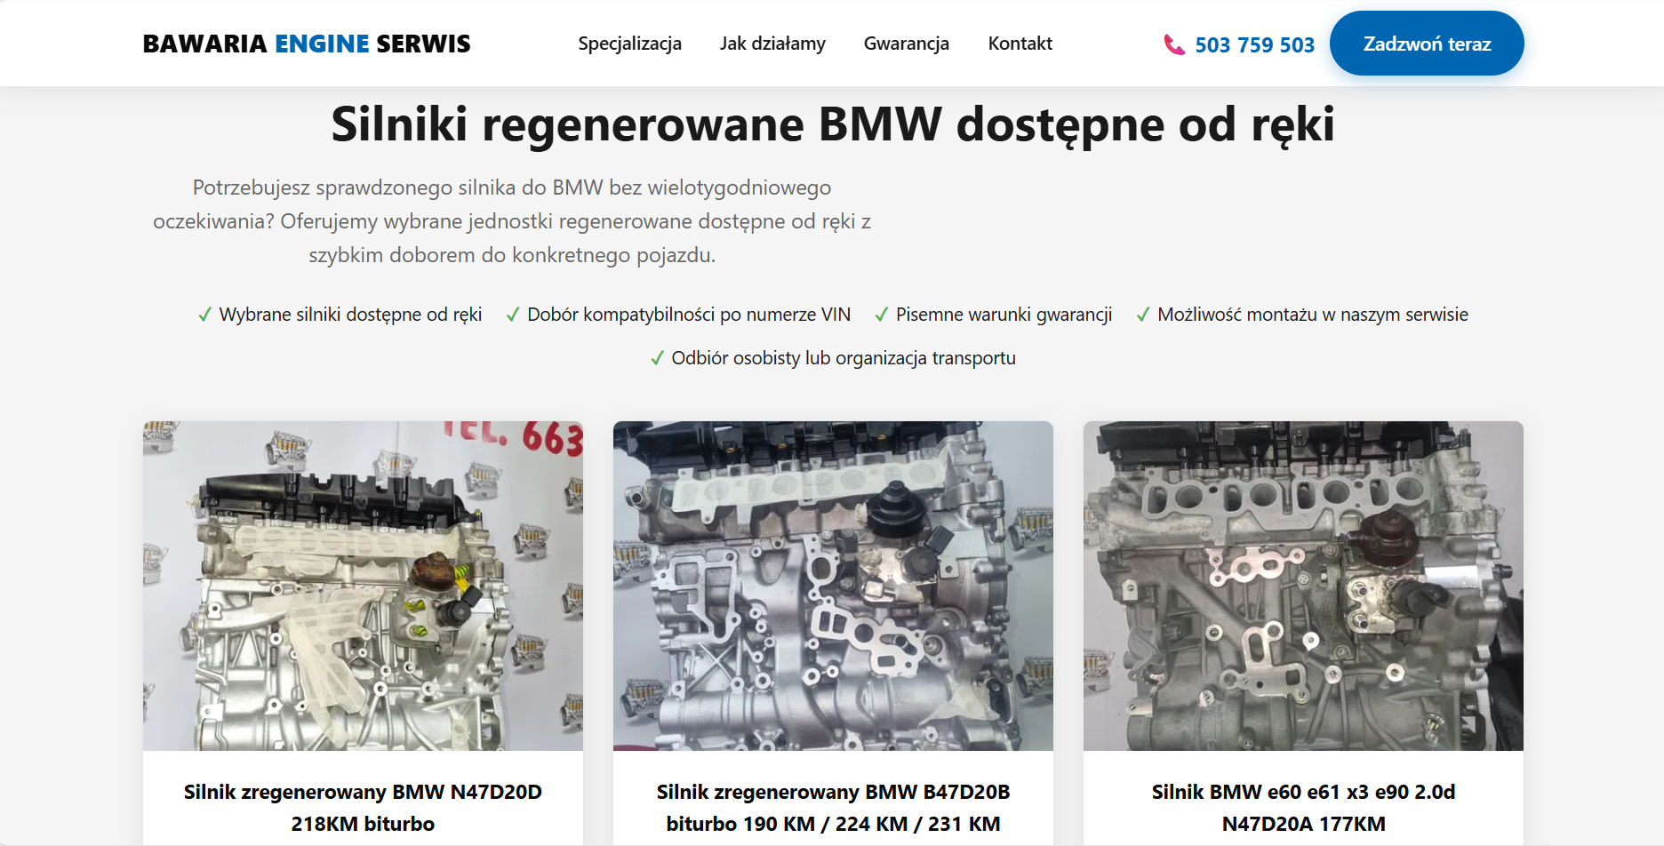This screenshot has height=846, width=1664.
Task: Select Kontakt in the navigation
Action: coord(1020,44)
